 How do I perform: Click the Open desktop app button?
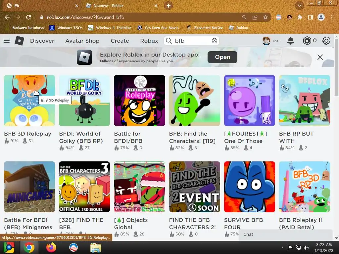[x=222, y=57]
